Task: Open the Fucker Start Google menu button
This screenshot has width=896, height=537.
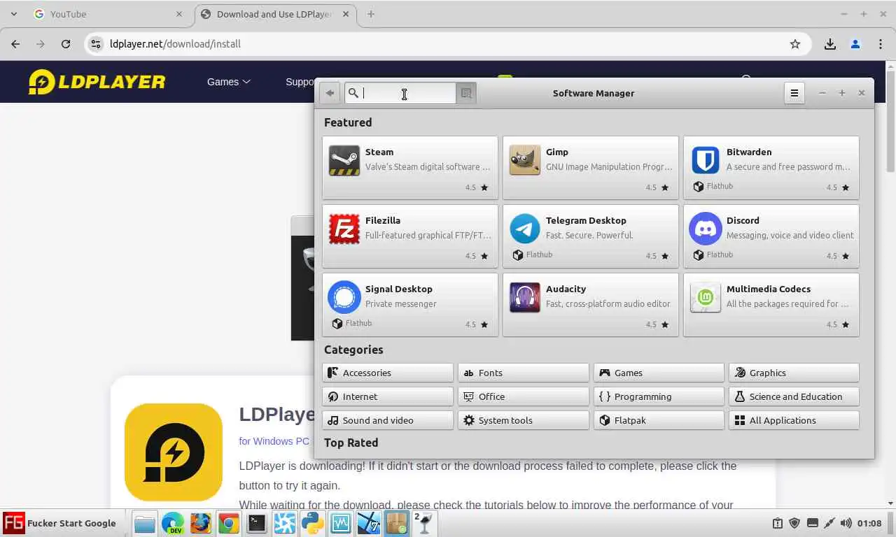Action: click(x=59, y=523)
